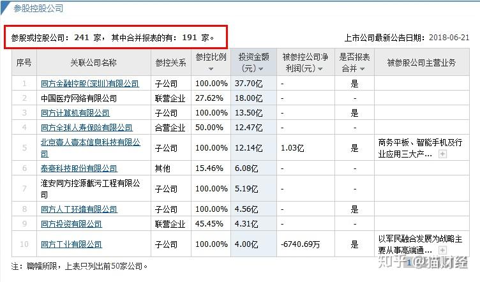480x282 pixels.
Task: Sort by 是否报表合并 arrow
Action: (362, 69)
